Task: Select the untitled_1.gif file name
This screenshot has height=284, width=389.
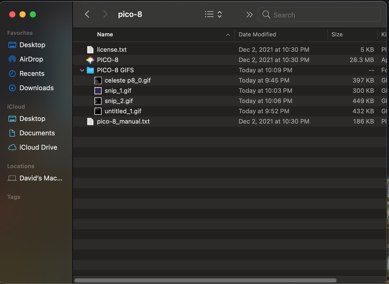Action: [x=123, y=111]
